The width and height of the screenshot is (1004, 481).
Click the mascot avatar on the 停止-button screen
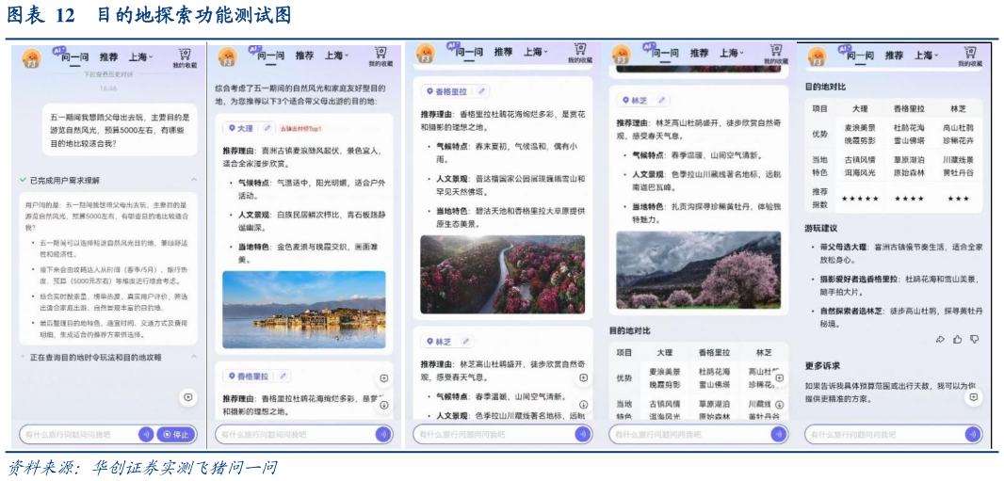32,59
